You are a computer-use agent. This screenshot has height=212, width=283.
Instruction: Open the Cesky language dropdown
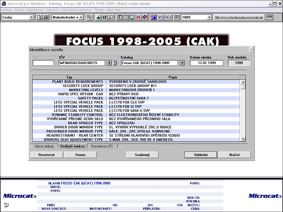pos(31,17)
